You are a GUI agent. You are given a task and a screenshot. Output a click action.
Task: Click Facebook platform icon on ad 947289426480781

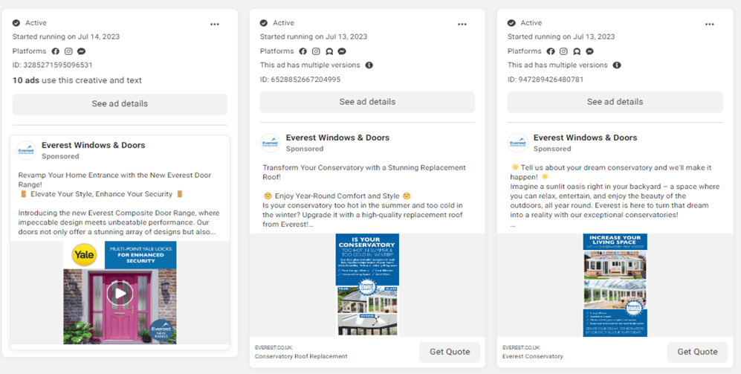click(551, 51)
